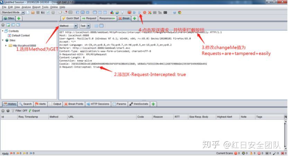Click the New Context icon in Sites panel
Image resolution: width=288 pixels, height=156 pixels.
point(8,25)
